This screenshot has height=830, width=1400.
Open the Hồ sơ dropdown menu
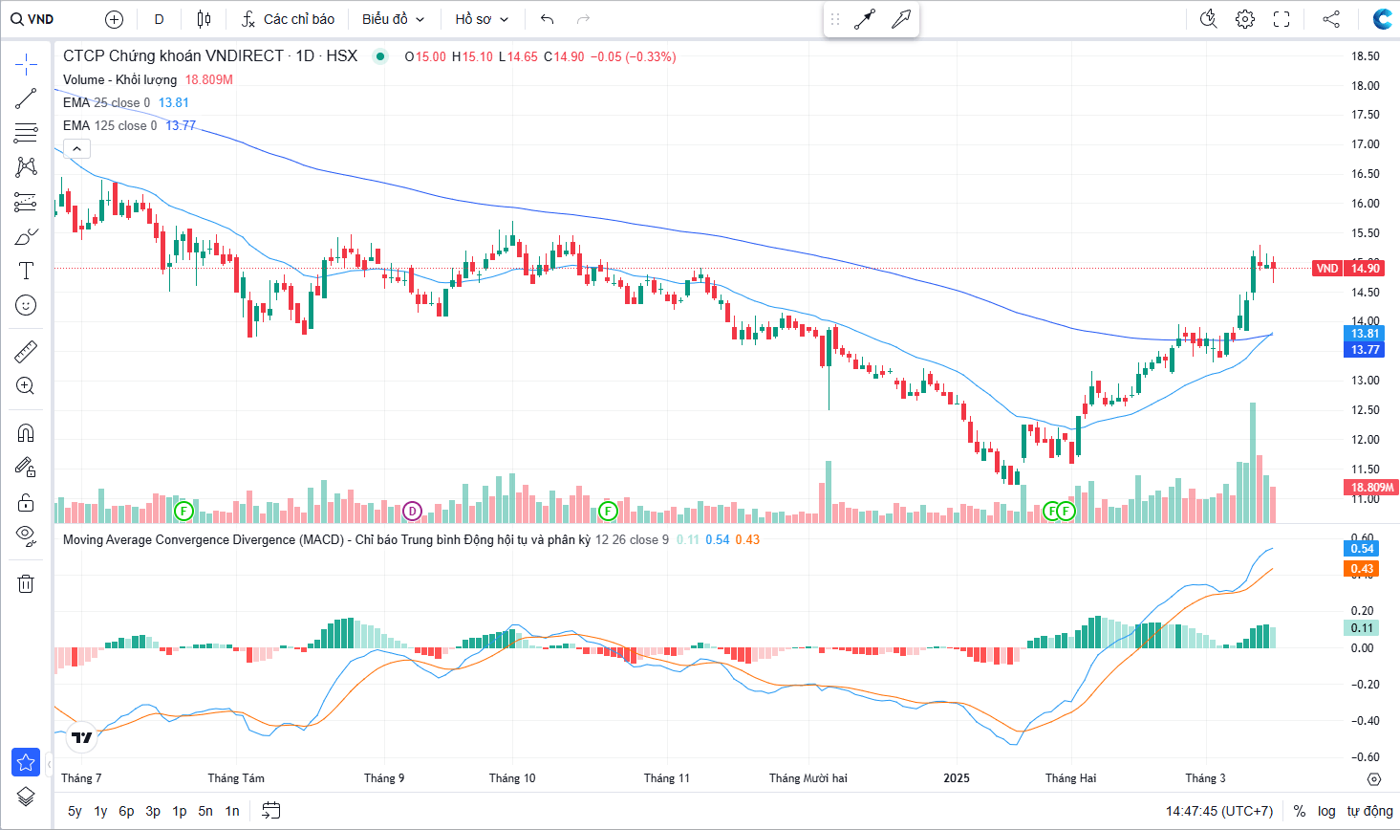point(482,19)
